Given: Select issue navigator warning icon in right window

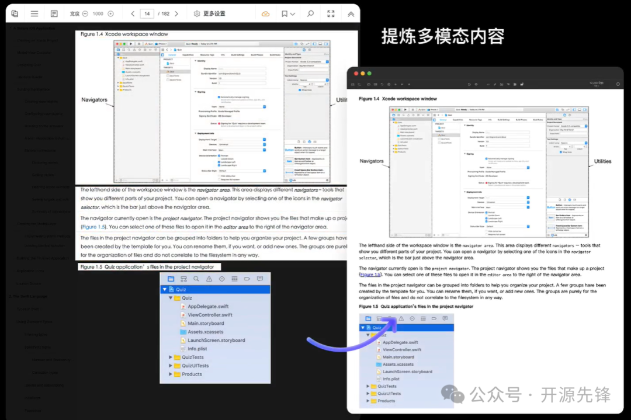Looking at the screenshot, I should [x=401, y=318].
